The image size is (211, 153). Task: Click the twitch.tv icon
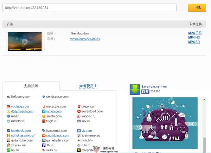(79, 140)
